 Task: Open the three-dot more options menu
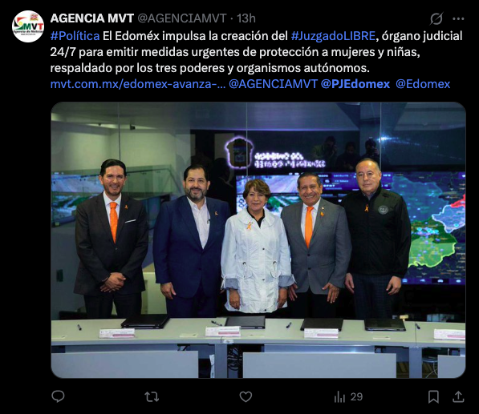458,18
